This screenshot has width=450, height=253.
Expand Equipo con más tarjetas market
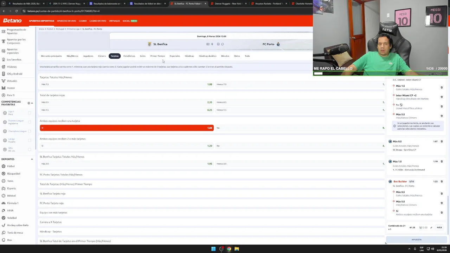click(x=211, y=213)
